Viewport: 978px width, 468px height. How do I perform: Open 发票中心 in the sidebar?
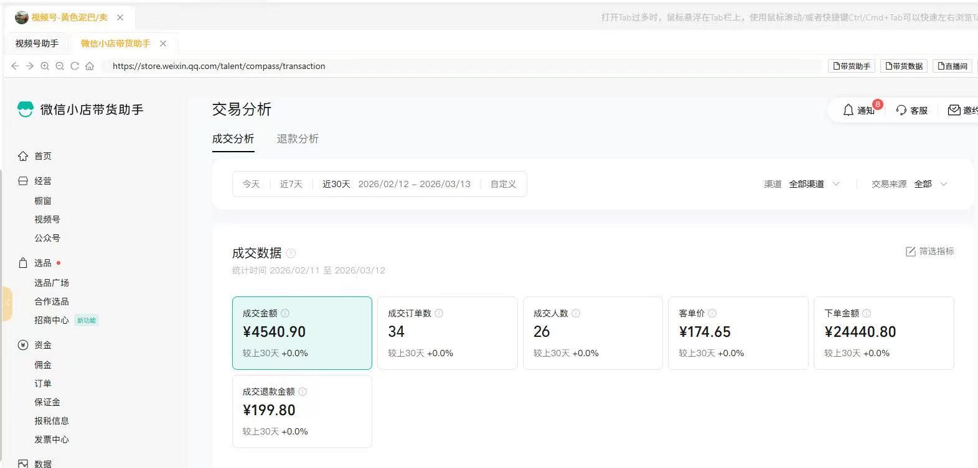tap(52, 439)
